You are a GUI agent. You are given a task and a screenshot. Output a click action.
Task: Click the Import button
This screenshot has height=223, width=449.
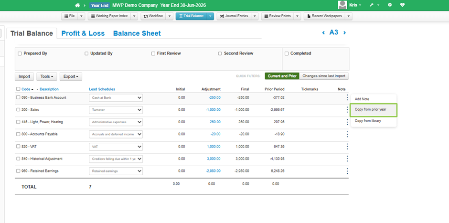(24, 76)
